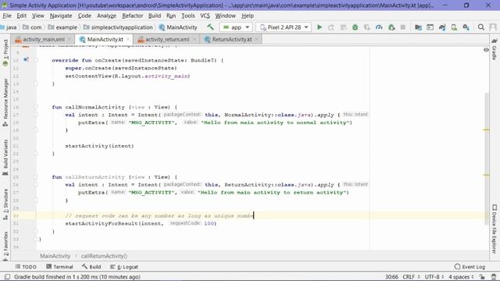The image size is (500, 281).
Task: Click the tool window toggle in status bar corner
Action: pyautogui.click(x=7, y=277)
